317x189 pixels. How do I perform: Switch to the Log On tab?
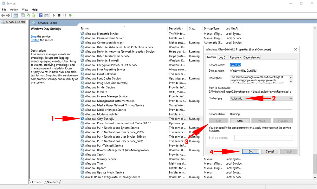coord(223,57)
